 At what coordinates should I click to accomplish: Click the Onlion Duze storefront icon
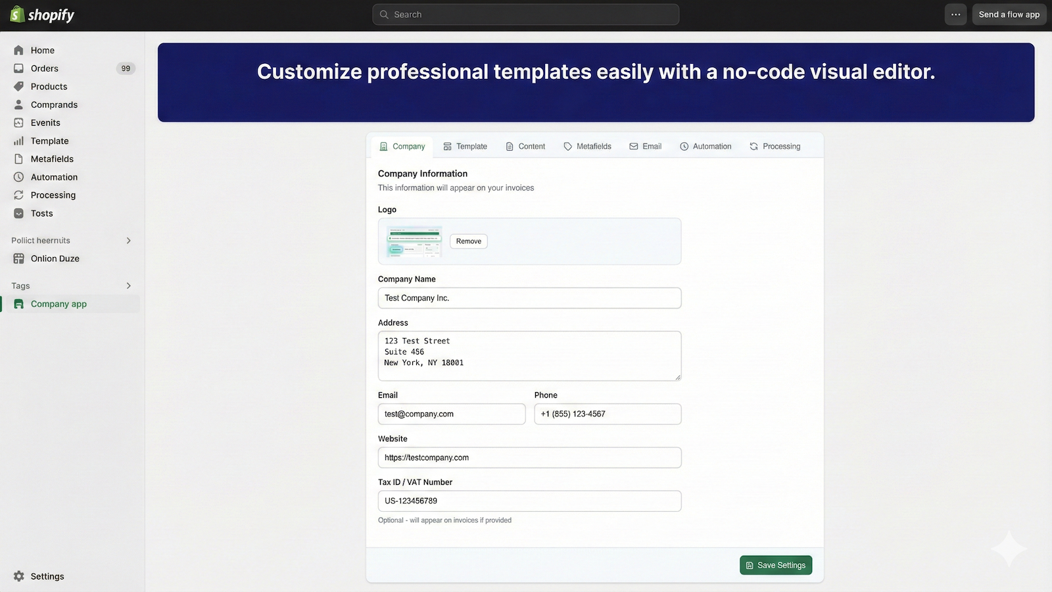click(x=18, y=258)
